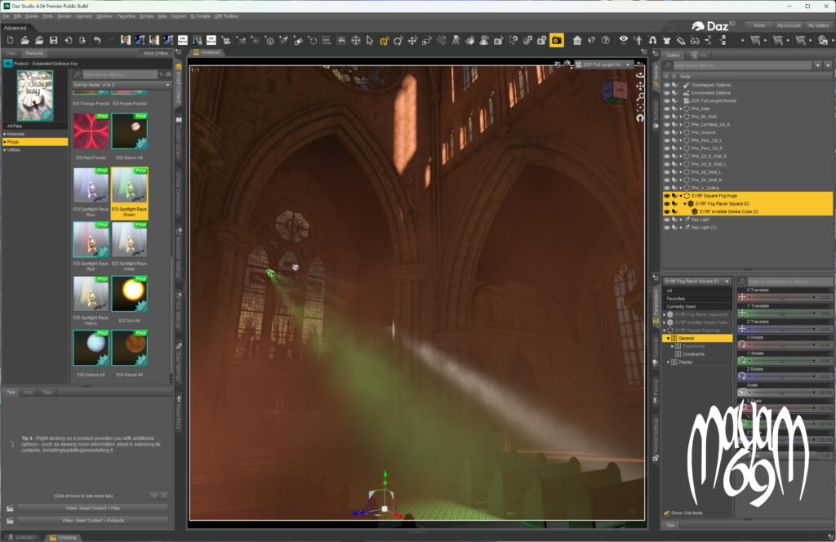
Task: Toggle visibility of !Pre_V_Ceiling node
Action: pos(666,188)
